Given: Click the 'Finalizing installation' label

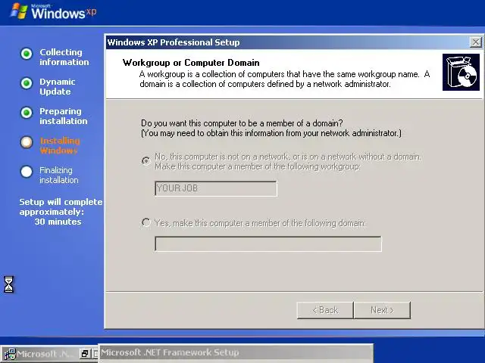Looking at the screenshot, I should click(x=59, y=175).
